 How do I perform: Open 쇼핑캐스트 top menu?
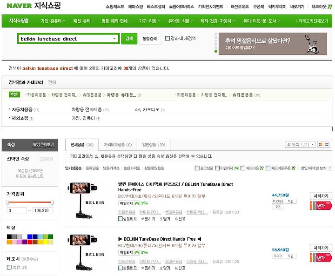115,7
